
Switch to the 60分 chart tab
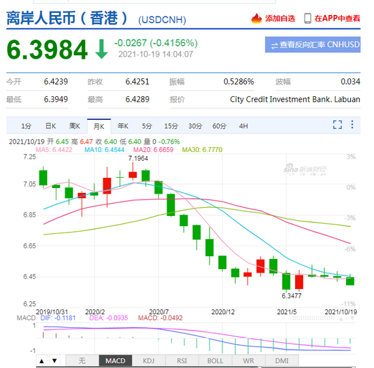(219, 126)
